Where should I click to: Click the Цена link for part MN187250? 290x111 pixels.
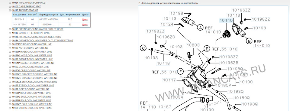tap(85, 24)
